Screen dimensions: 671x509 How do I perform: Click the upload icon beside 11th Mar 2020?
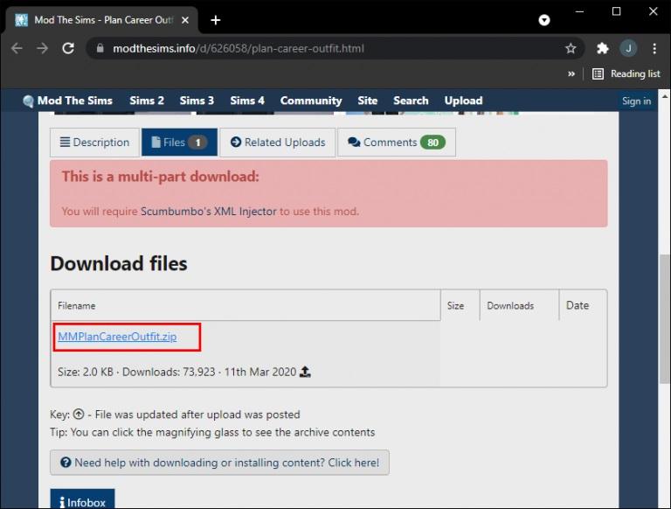pos(305,372)
